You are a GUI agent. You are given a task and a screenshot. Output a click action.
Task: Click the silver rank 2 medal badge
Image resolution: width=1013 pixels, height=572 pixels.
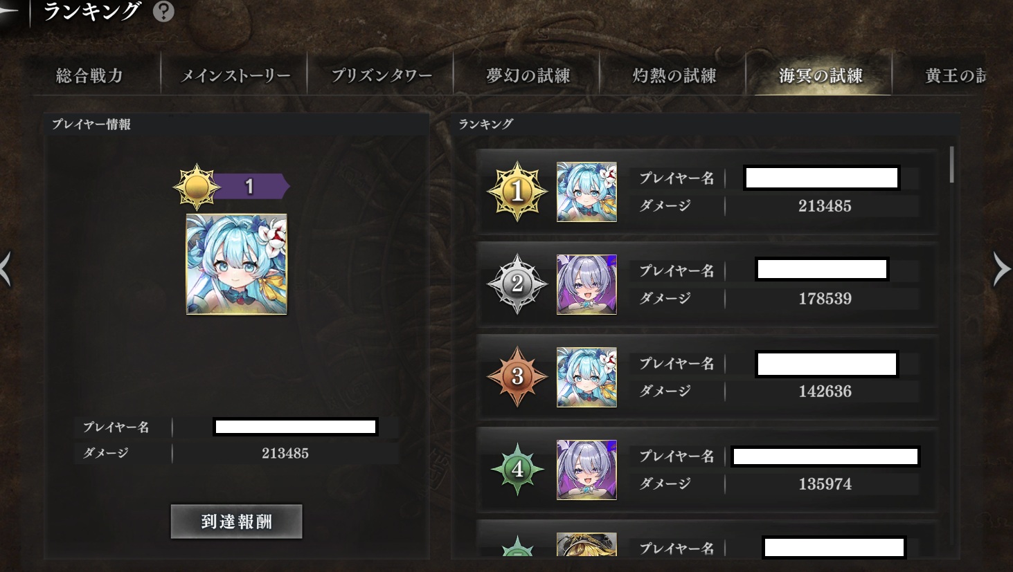517,284
